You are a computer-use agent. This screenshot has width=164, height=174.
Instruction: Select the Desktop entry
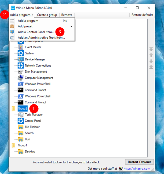(x=30, y=151)
